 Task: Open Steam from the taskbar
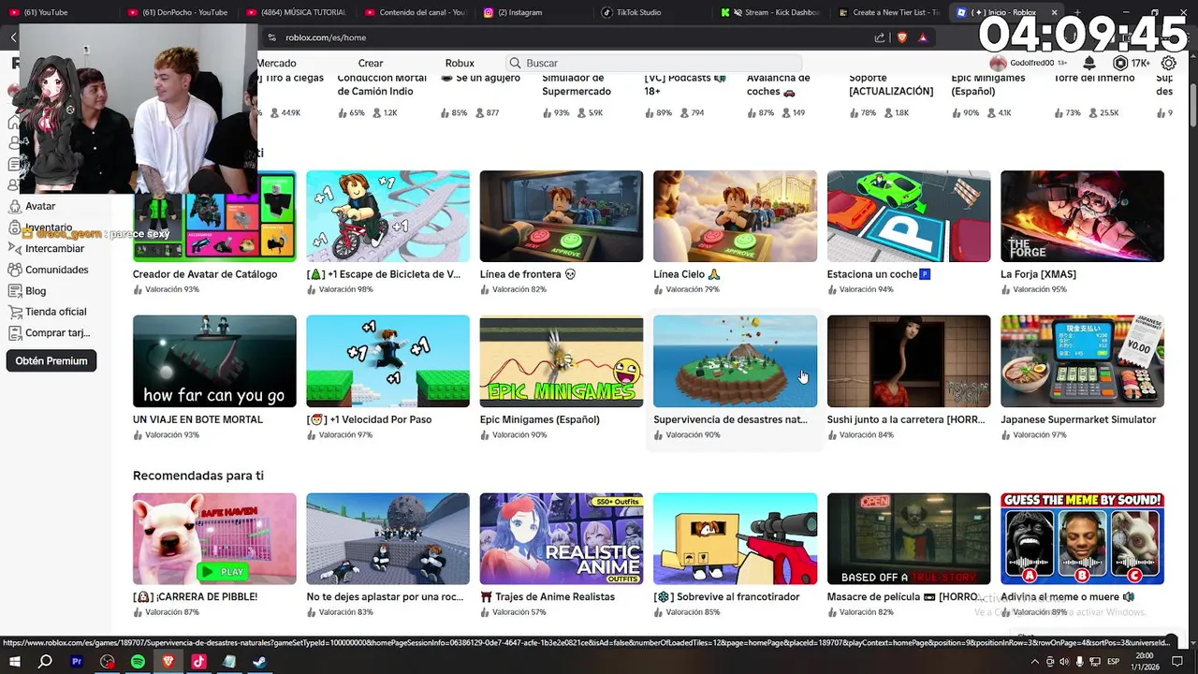[259, 662]
